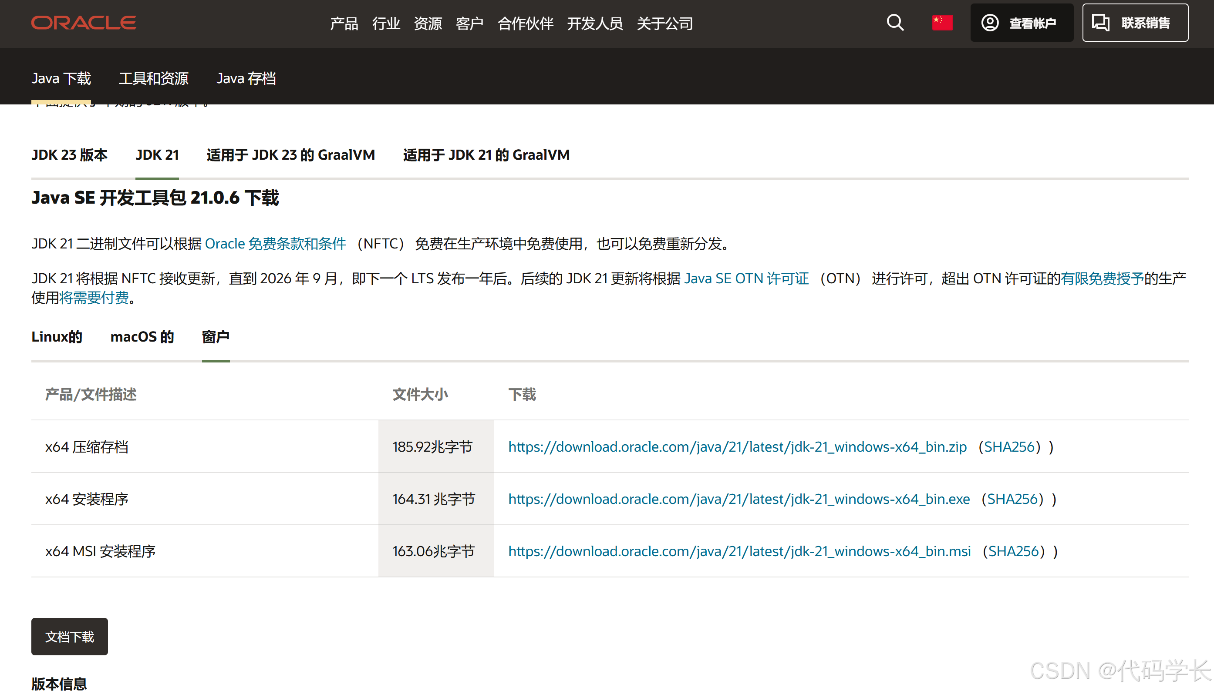Switch to the JDK 23 版本 tab
The width and height of the screenshot is (1214, 691).
coord(69,155)
